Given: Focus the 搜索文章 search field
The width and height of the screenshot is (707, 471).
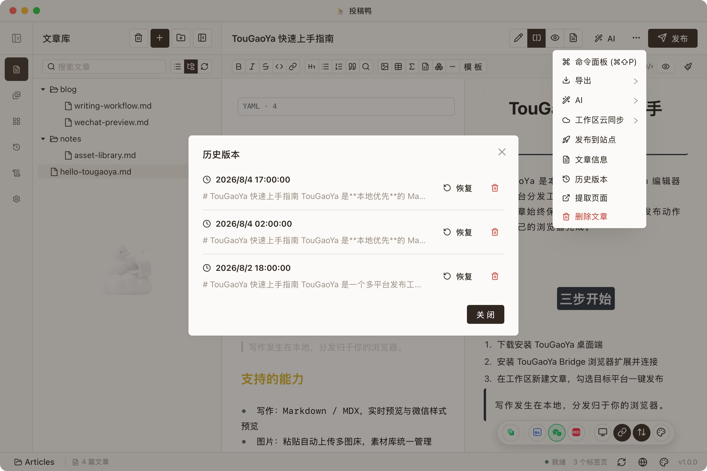Looking at the screenshot, I should tap(104, 67).
